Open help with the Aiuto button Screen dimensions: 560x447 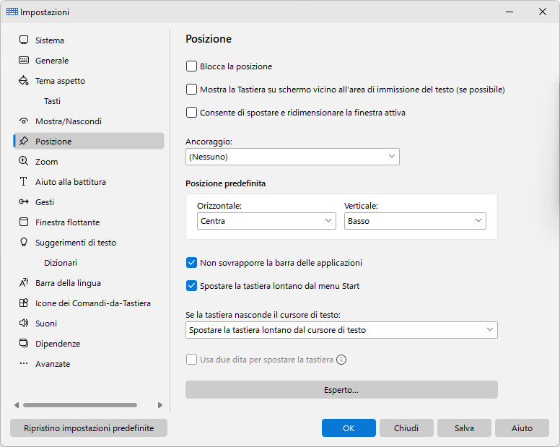[x=522, y=428]
